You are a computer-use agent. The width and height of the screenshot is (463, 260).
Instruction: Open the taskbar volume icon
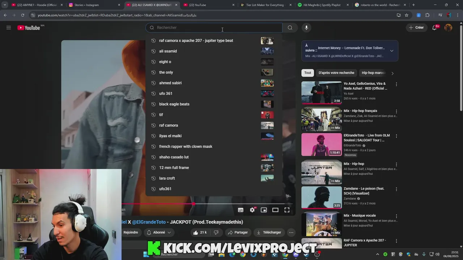[437, 254]
